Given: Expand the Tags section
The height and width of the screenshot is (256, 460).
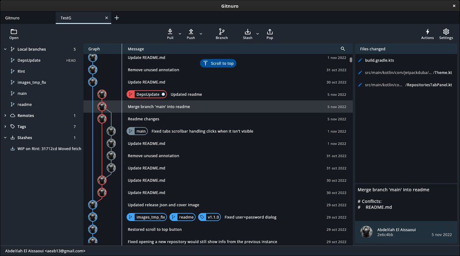Looking at the screenshot, I should (x=5, y=126).
